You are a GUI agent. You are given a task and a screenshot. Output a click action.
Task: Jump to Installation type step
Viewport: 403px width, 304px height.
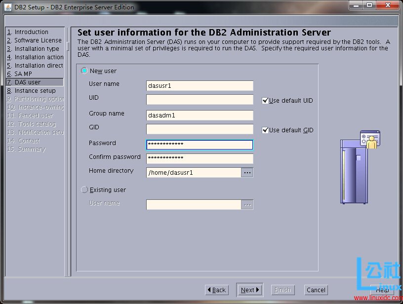click(x=33, y=49)
